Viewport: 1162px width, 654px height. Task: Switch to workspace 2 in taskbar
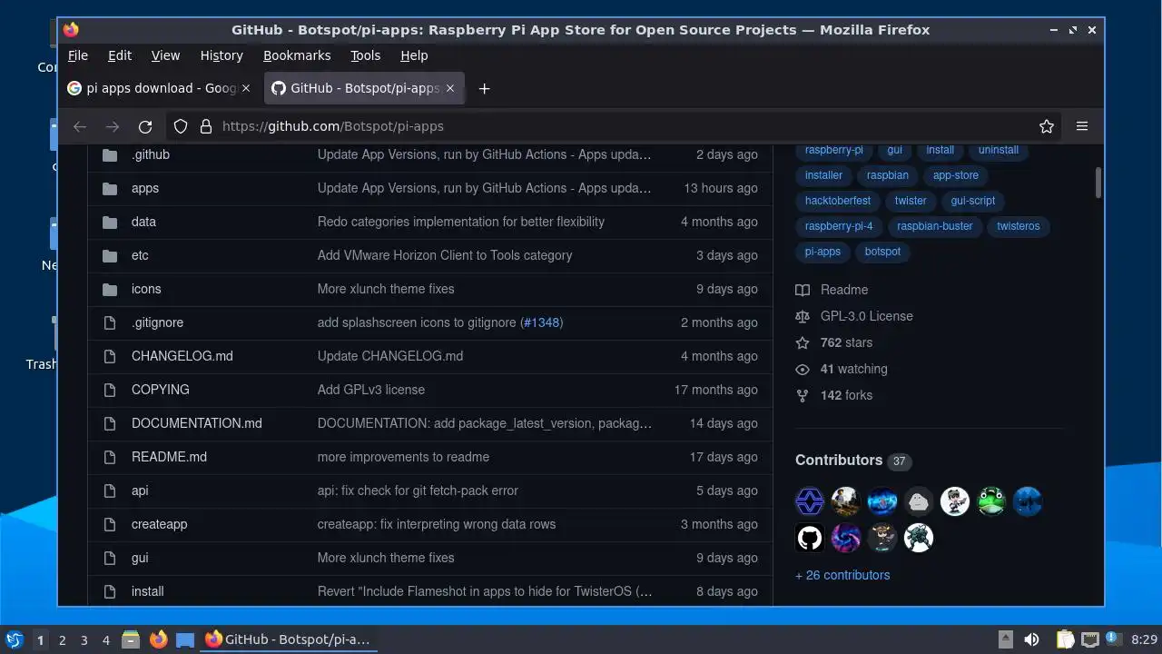tap(63, 639)
